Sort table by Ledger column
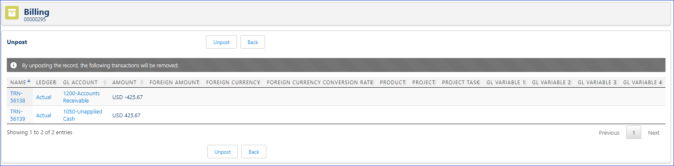 (x=46, y=83)
